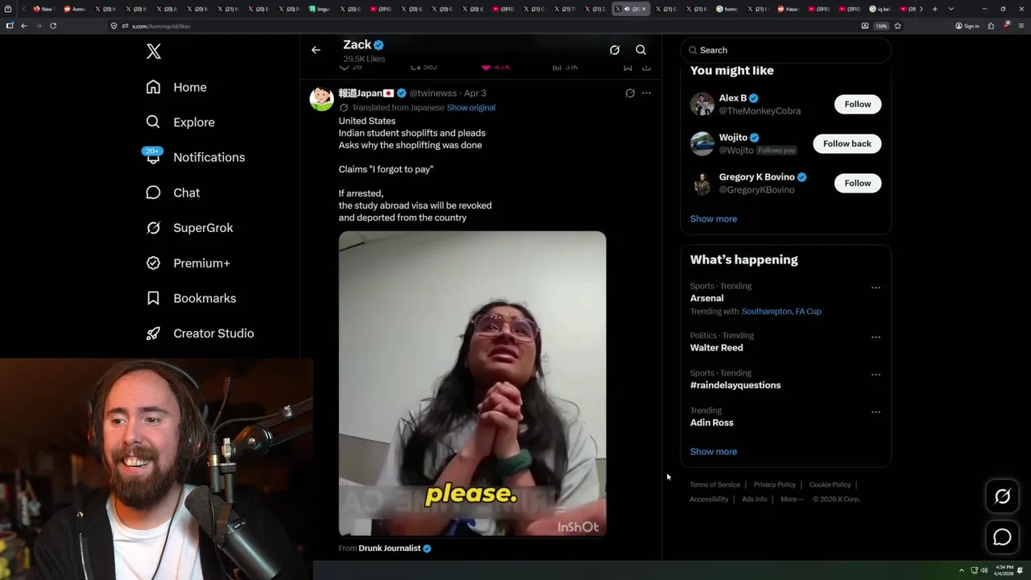This screenshot has width=1031, height=580.
Task: Click Alex B profile avatar
Action: pos(702,104)
